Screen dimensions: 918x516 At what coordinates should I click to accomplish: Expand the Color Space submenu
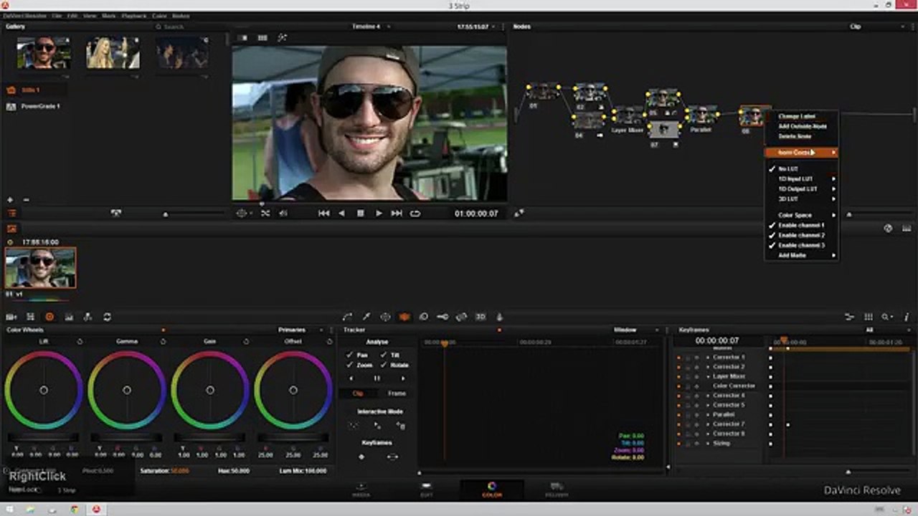pos(801,216)
